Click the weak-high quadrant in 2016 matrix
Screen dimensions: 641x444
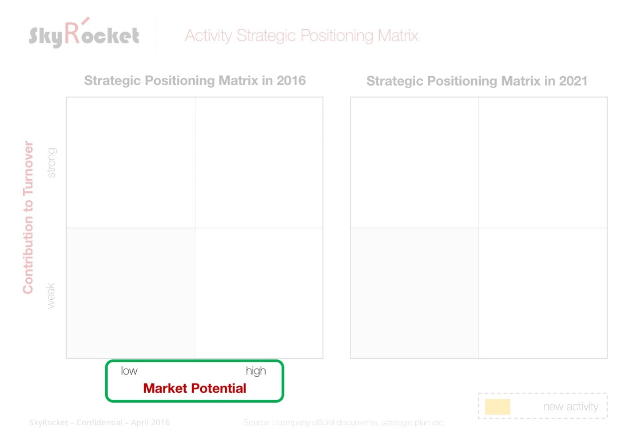[259, 293]
